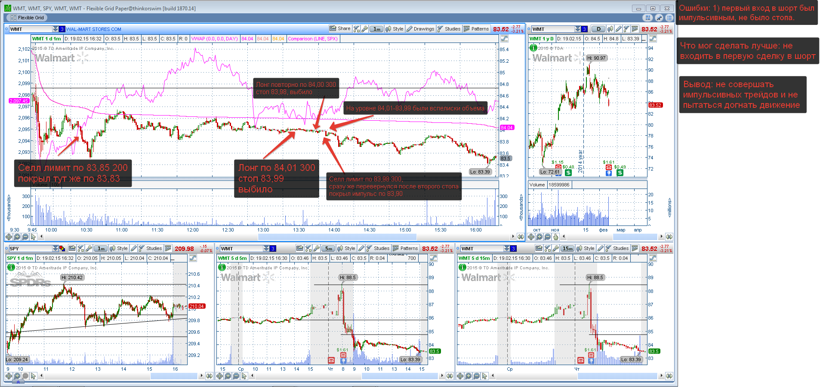Click the blue link number 3 in main chart
Viewport: 820px width, 387px height.
(x=62, y=29)
